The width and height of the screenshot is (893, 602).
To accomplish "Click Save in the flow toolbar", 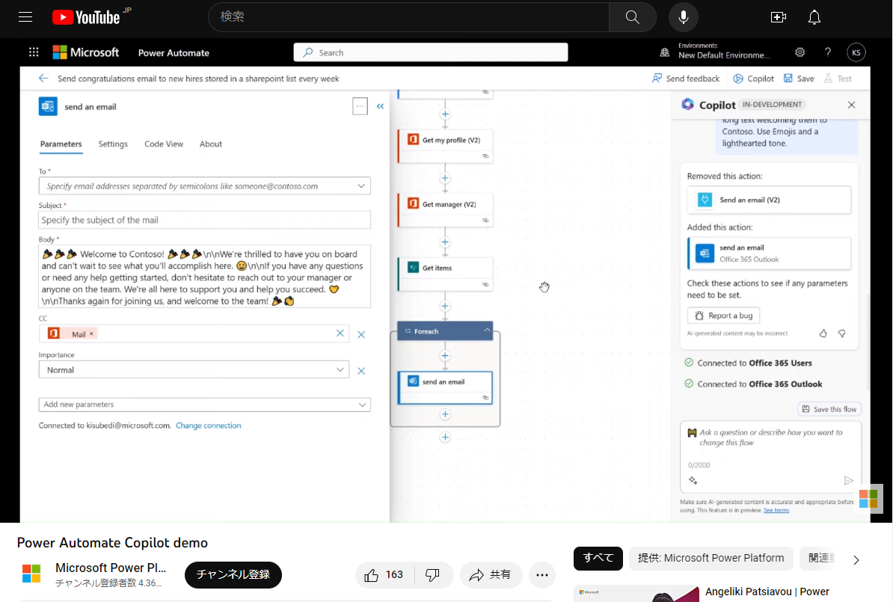I will click(799, 79).
